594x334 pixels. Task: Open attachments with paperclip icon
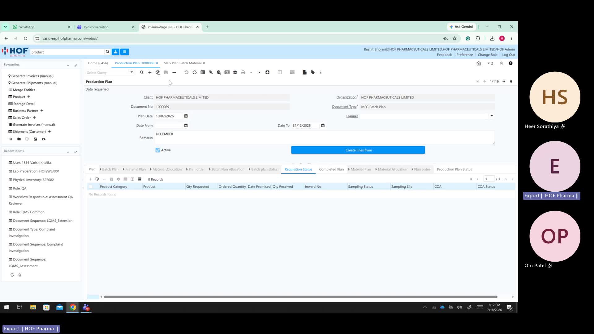point(211,72)
